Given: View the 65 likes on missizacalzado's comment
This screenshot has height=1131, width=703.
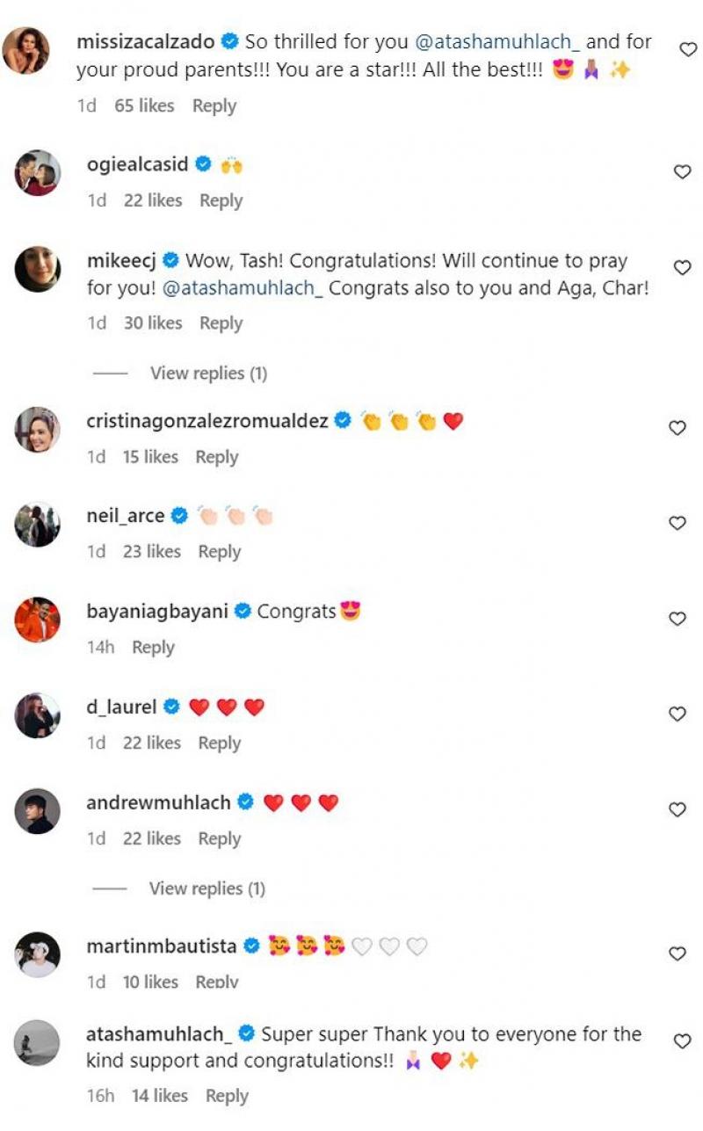Looking at the screenshot, I should pyautogui.click(x=144, y=105).
